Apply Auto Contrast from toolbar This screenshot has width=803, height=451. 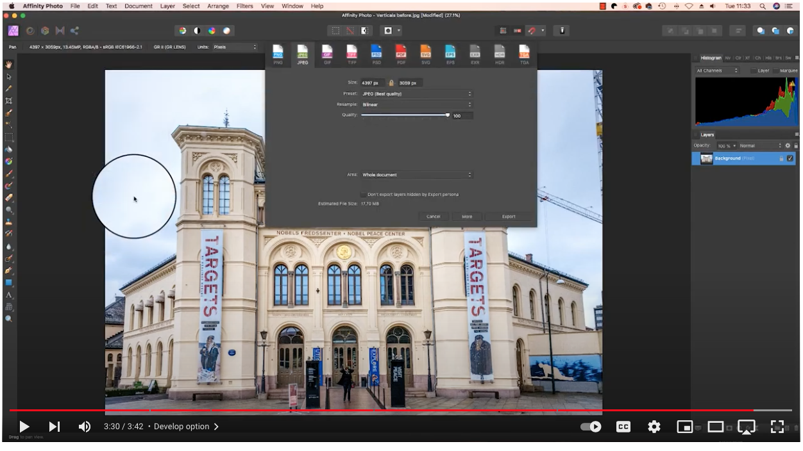pos(197,30)
